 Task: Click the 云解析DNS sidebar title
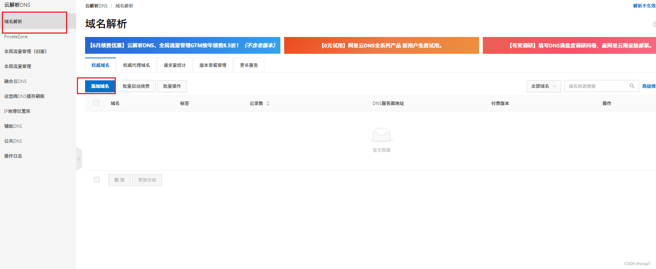coord(17,5)
